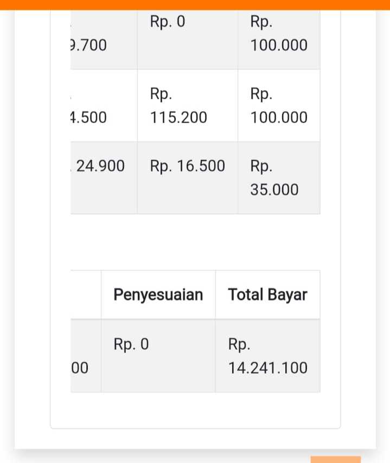Tap the partially hidden 9.700 cell
The image size is (390, 463).
click(89, 46)
